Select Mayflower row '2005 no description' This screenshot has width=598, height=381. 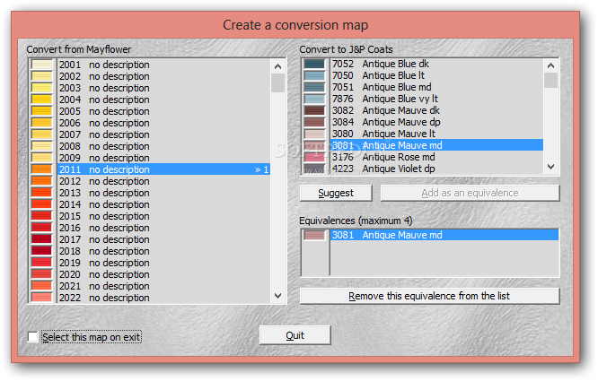pos(164,111)
